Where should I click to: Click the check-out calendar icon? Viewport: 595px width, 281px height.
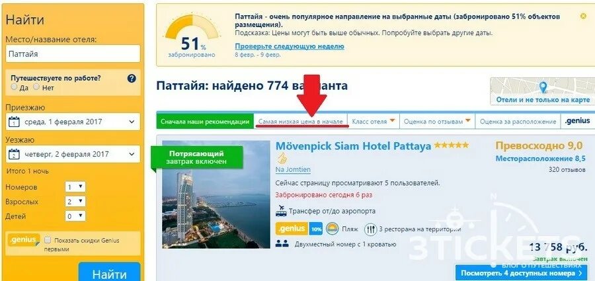14,154
